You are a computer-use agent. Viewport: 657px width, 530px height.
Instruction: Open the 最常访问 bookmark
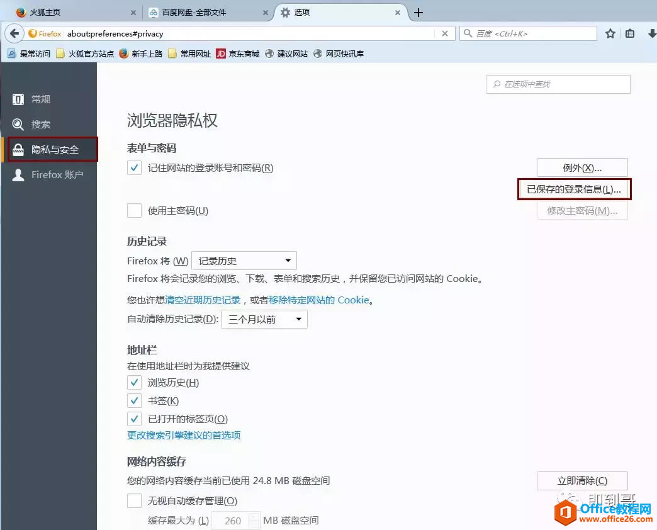click(29, 54)
